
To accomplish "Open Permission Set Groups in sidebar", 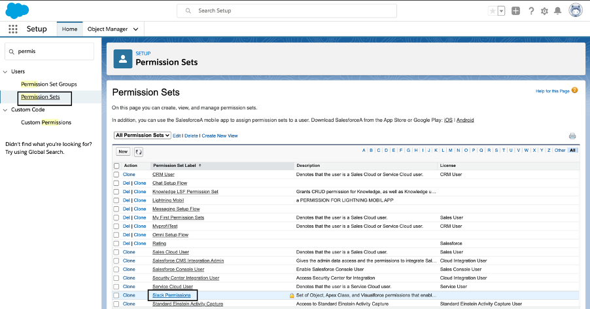I will [49, 84].
